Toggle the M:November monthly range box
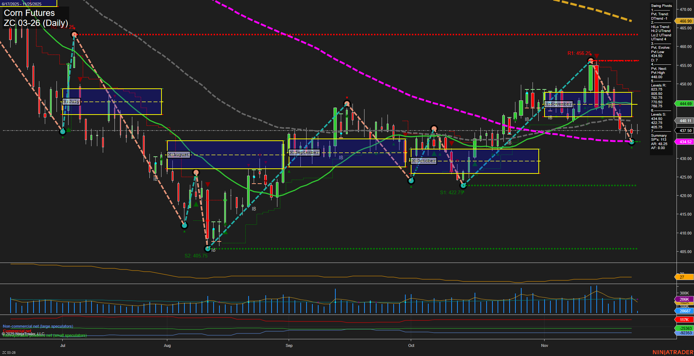 click(x=558, y=104)
